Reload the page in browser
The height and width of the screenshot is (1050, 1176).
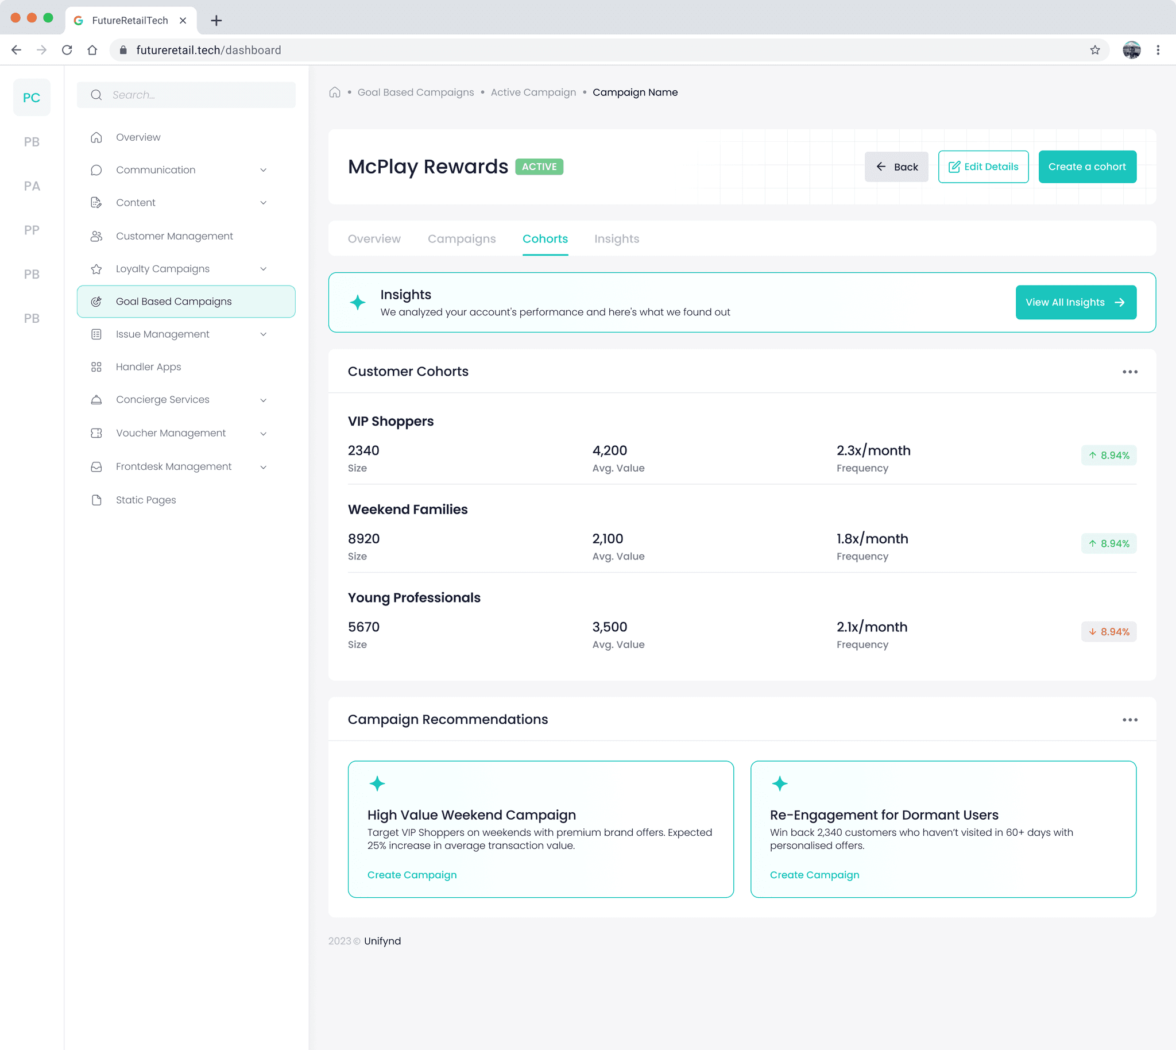[x=67, y=50]
